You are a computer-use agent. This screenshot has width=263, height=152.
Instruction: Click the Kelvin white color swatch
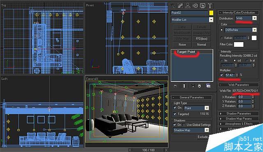[254, 38]
